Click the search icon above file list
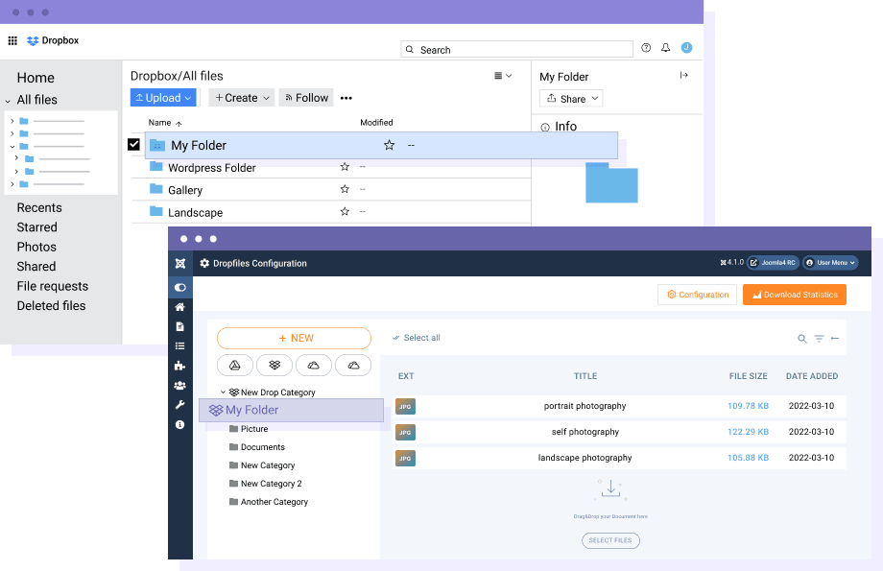The height and width of the screenshot is (571, 883). [x=802, y=339]
